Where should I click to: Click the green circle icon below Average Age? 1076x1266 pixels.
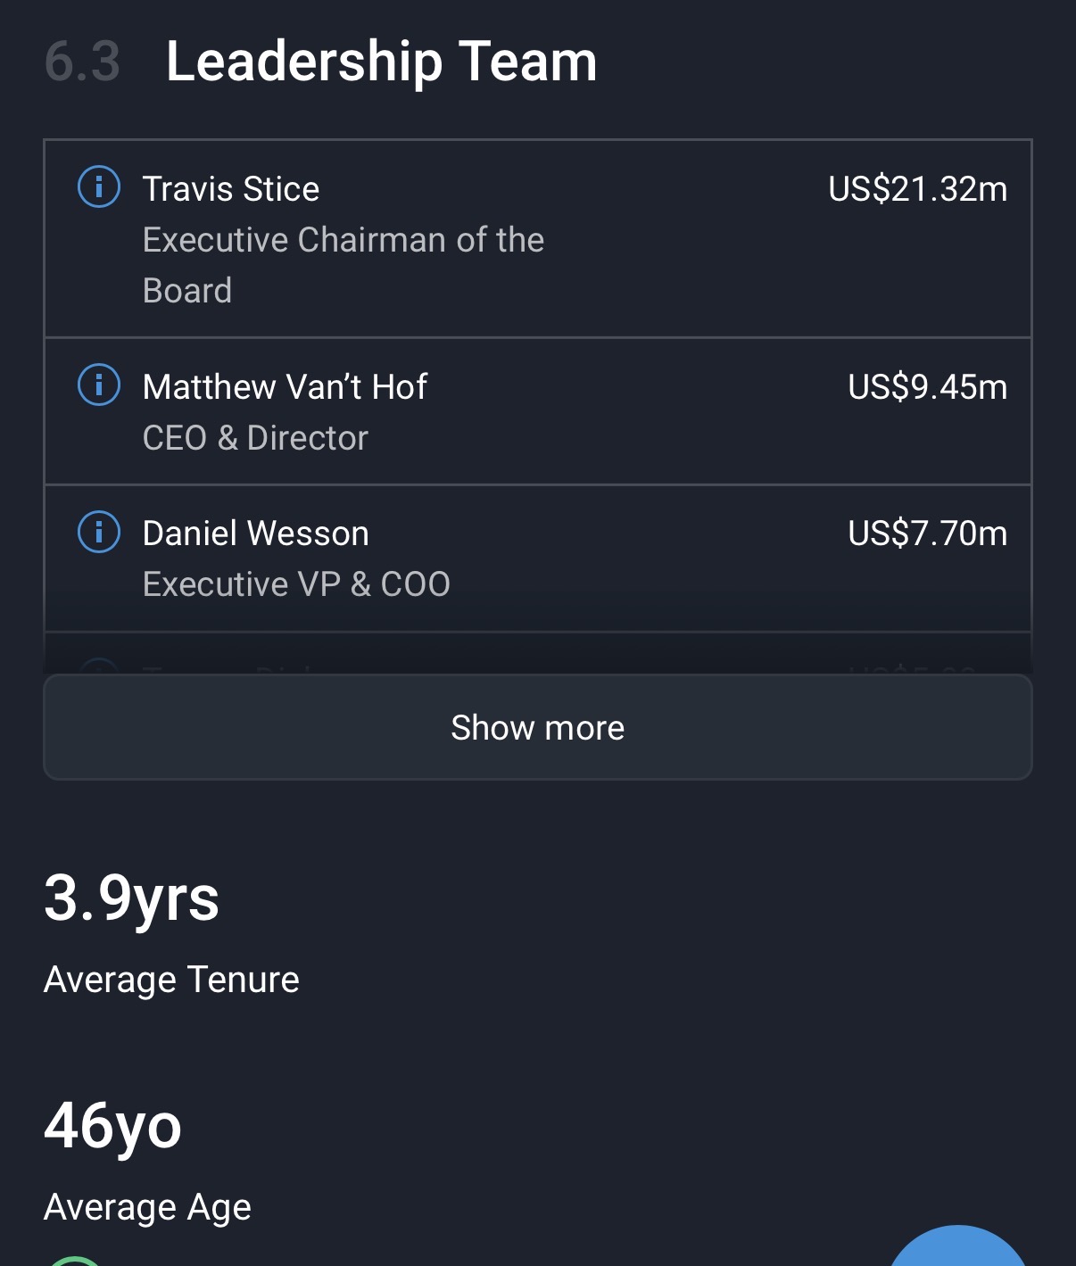tap(75, 1261)
